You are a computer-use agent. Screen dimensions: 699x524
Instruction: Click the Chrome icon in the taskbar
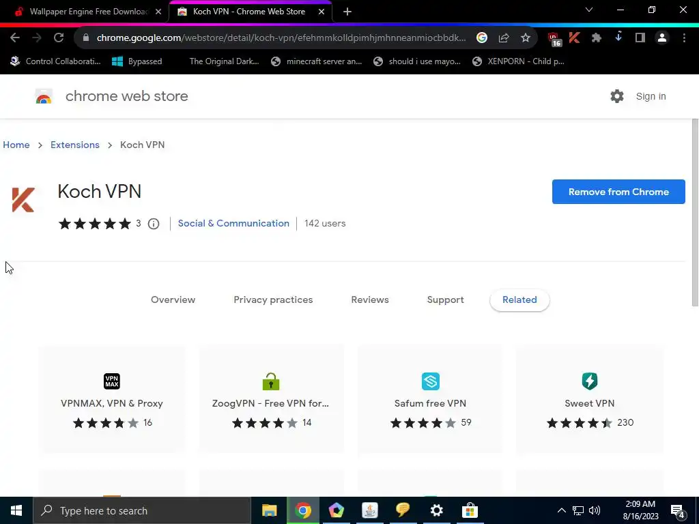(x=302, y=510)
